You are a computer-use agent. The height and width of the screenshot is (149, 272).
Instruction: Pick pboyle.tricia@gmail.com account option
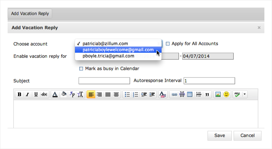[118, 56]
